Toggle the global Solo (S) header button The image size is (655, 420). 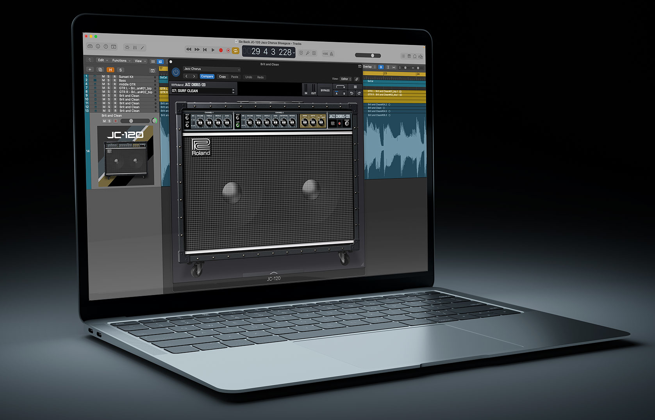click(x=120, y=70)
